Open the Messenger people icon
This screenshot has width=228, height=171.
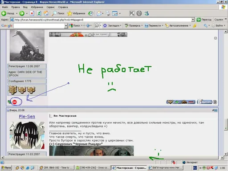(147, 13)
